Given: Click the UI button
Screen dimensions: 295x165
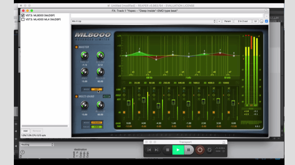Looking at the screenshot, I should (x=255, y=21).
